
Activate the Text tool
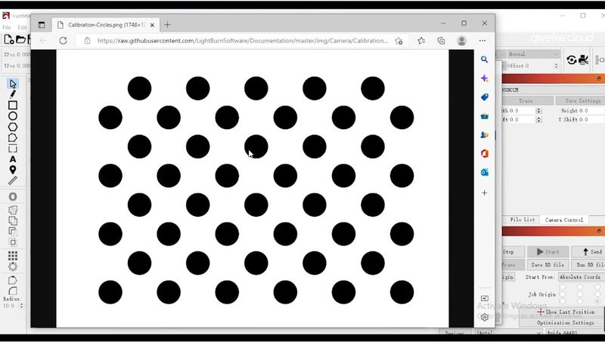13,159
